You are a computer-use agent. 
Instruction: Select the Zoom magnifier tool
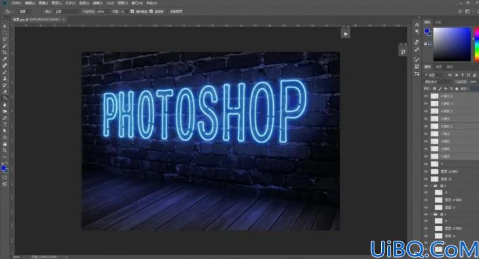pyautogui.click(x=5, y=151)
